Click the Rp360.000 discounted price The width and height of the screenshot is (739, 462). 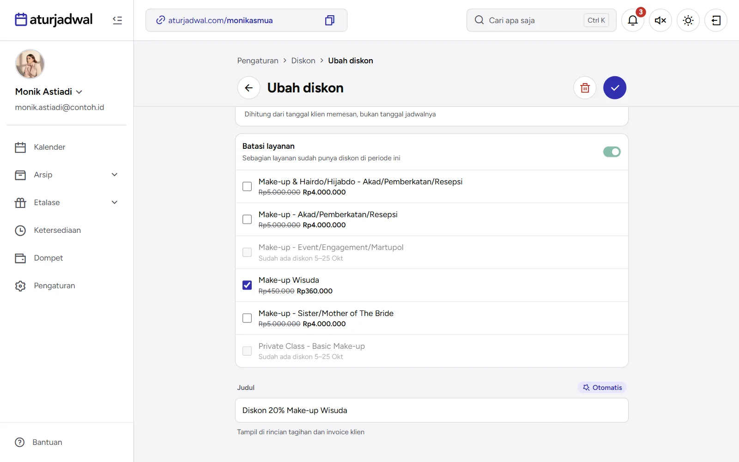(x=315, y=291)
